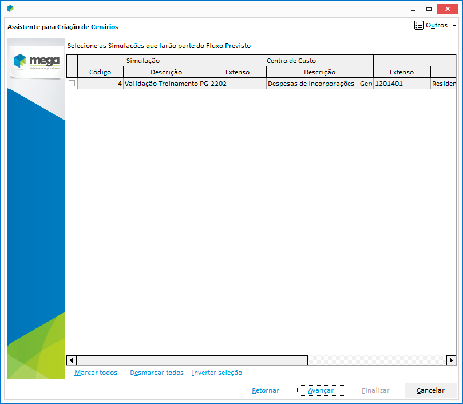Go back with the Retornar button
Screen dimensions: 463x404
[x=266, y=390]
